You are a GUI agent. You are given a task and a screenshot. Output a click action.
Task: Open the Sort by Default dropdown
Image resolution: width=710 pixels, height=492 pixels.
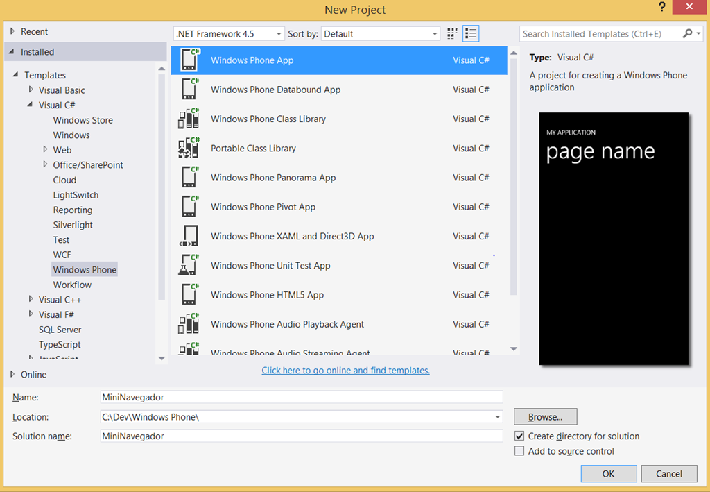coord(381,33)
